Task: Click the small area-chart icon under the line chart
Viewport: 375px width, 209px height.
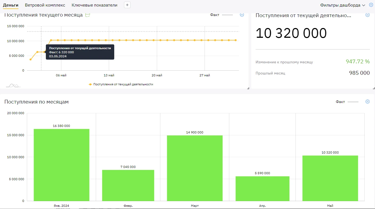Action: 13,85
